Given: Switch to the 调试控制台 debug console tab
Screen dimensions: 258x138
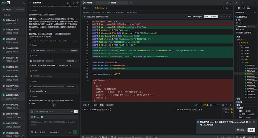Looking at the screenshot, I should [110, 105].
